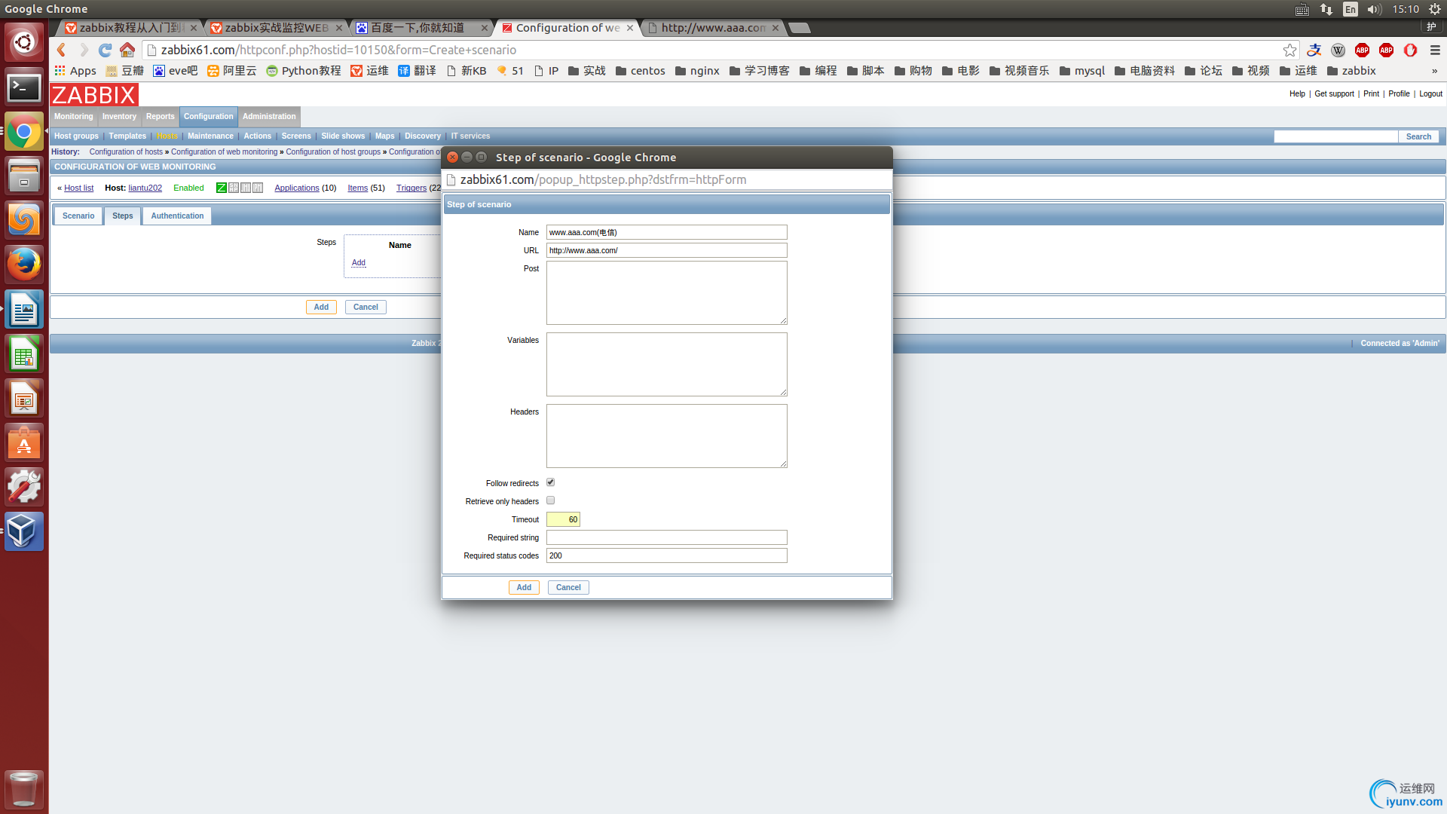Click the Required string input field

666,537
